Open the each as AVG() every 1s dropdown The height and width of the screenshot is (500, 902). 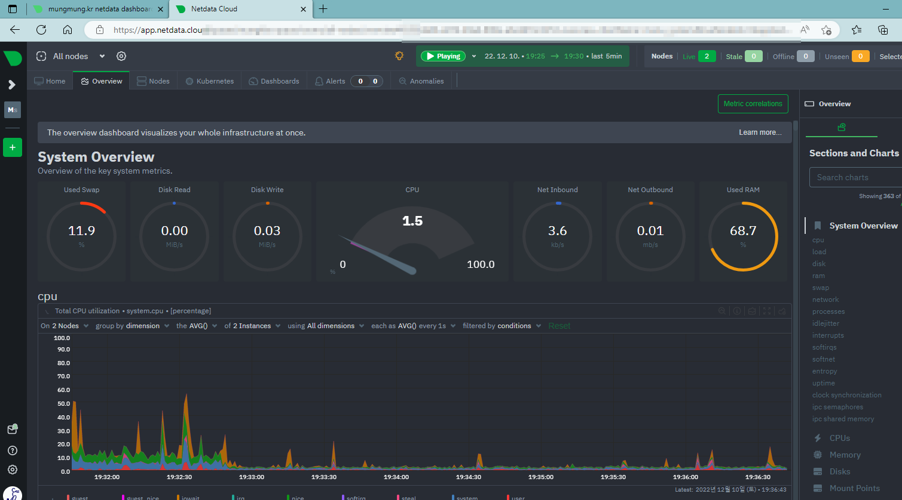tap(413, 326)
